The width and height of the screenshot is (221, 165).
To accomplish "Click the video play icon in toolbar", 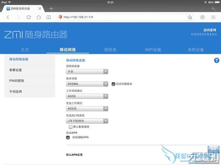I will pyautogui.click(x=202, y=17).
